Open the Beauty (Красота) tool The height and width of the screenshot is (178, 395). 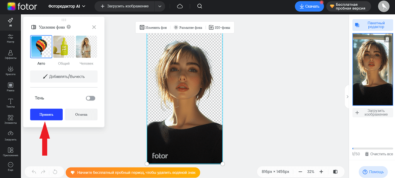(x=10, y=71)
